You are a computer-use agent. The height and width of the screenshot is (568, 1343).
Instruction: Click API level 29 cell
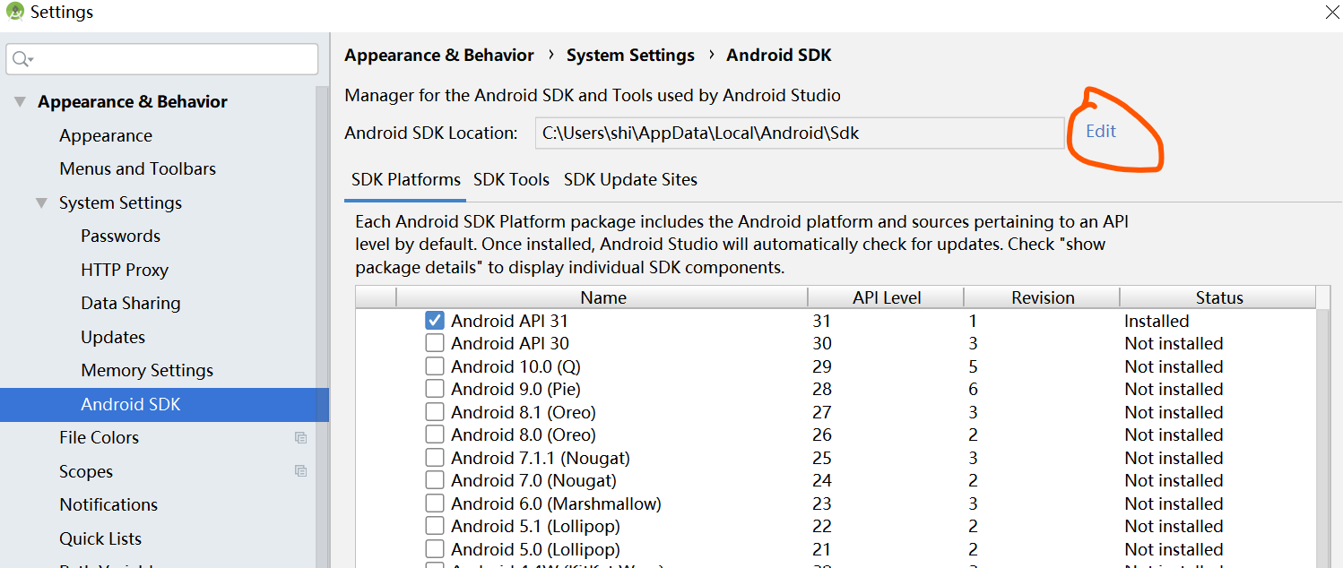(822, 366)
